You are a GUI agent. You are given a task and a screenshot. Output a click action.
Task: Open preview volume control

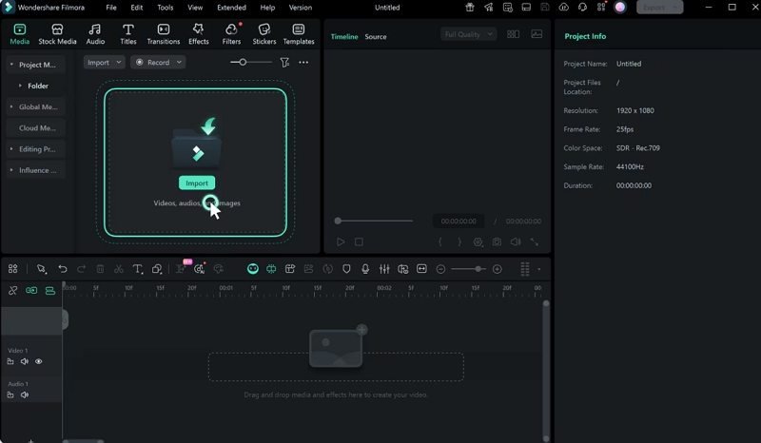coord(516,241)
